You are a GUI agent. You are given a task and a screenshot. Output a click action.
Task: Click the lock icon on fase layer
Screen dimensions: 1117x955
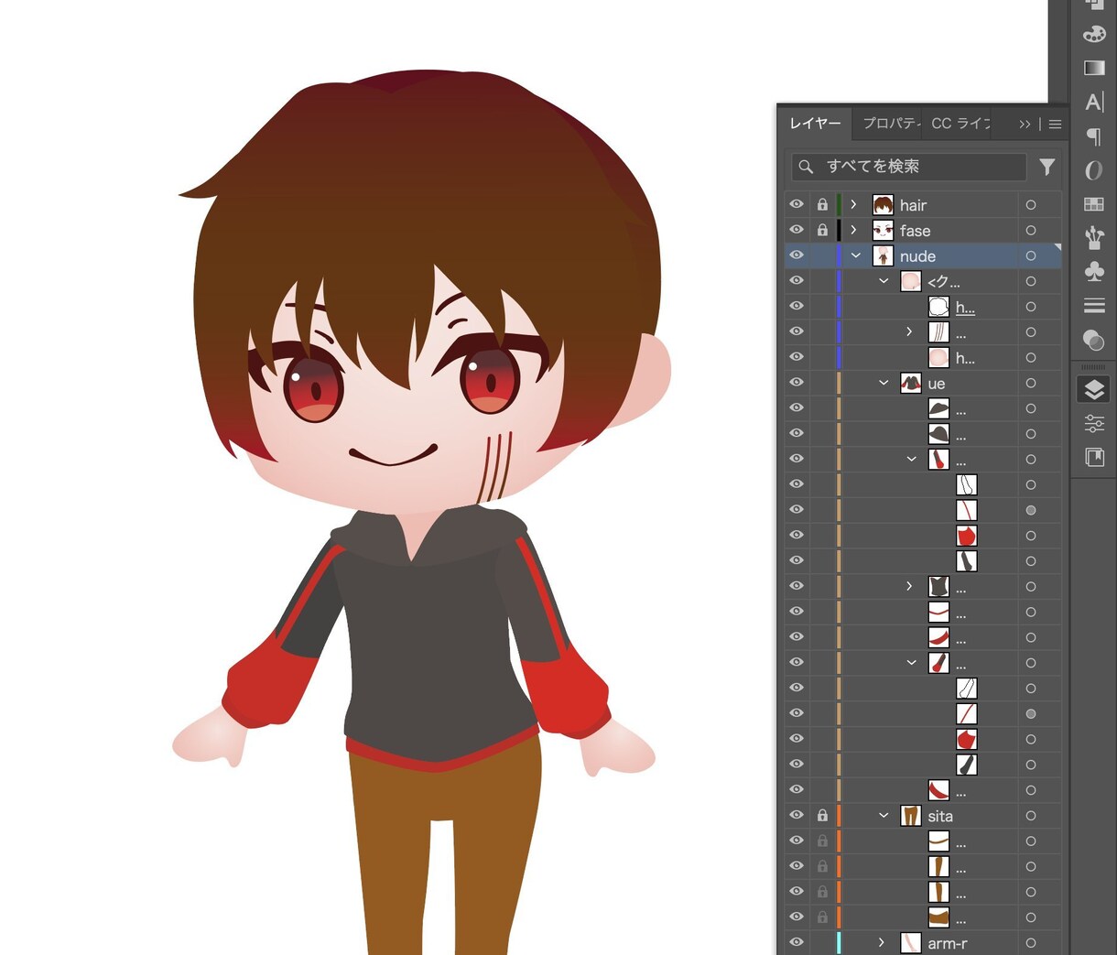click(x=822, y=230)
